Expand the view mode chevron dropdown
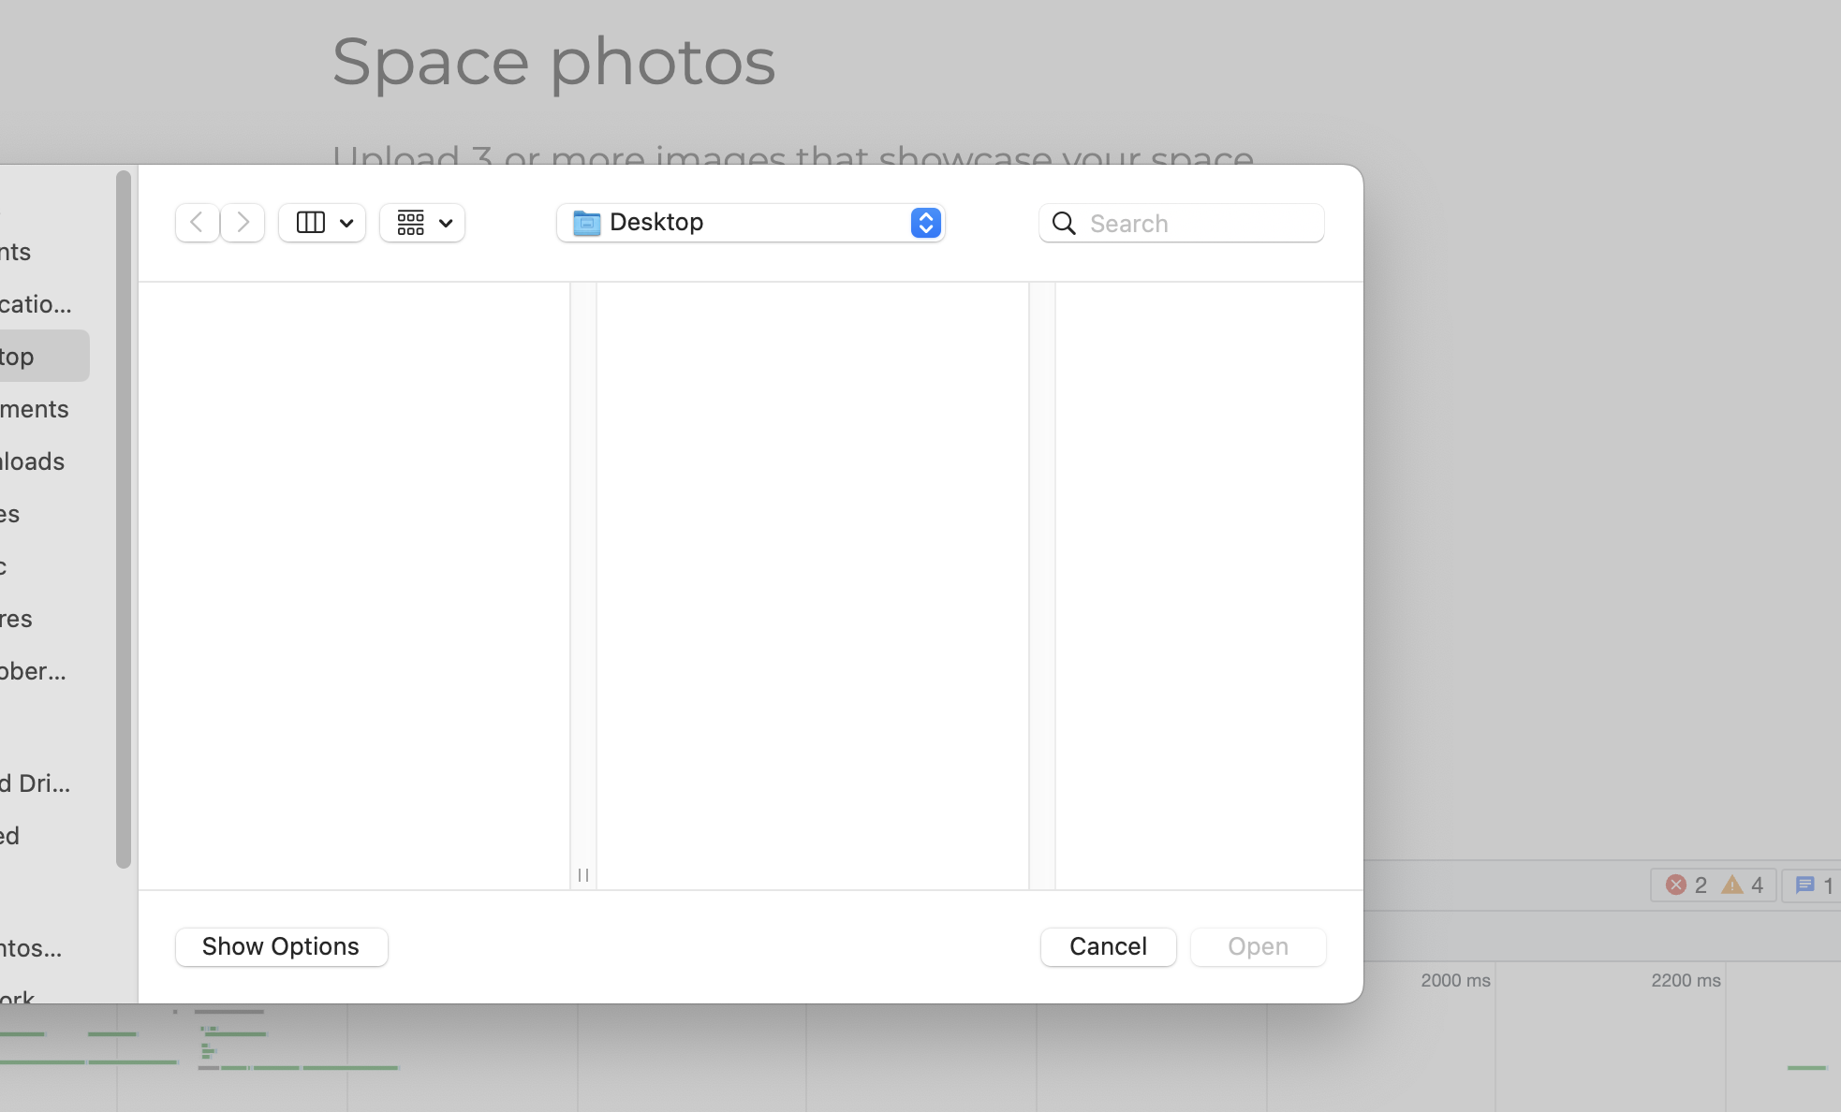The height and width of the screenshot is (1112, 1841). (x=346, y=223)
